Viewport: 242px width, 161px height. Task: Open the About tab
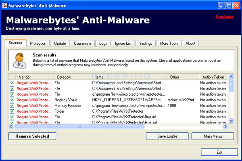[x=190, y=43]
